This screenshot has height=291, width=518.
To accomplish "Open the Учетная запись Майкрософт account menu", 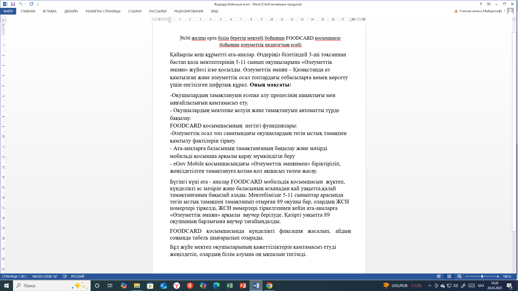I will point(480,11).
